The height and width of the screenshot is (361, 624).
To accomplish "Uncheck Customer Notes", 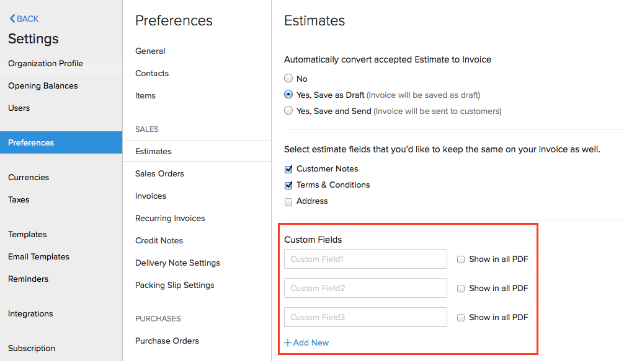I will point(288,168).
